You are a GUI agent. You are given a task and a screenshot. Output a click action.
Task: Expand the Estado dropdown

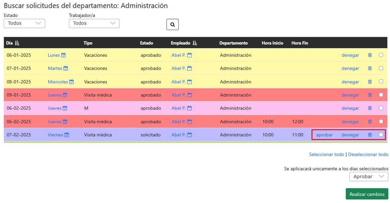click(x=24, y=23)
